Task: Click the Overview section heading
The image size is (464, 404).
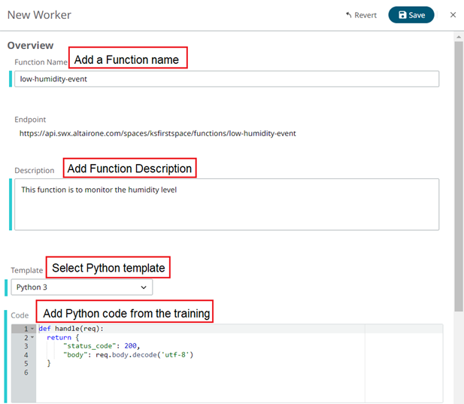Action: [x=30, y=46]
